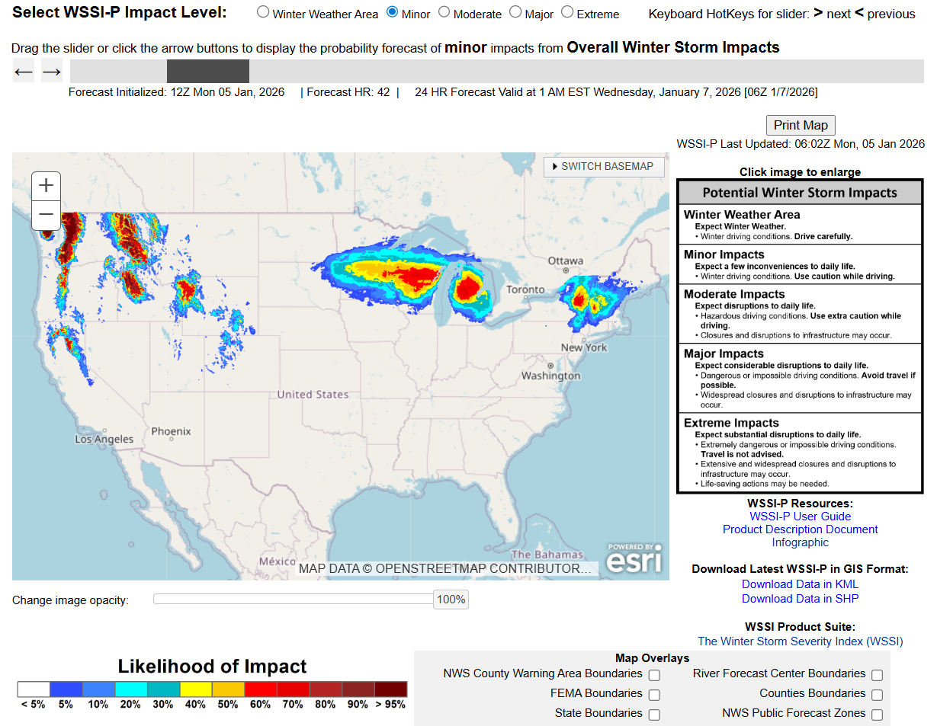The height and width of the screenshot is (726, 937).
Task: Open the Infographic link
Action: (800, 542)
